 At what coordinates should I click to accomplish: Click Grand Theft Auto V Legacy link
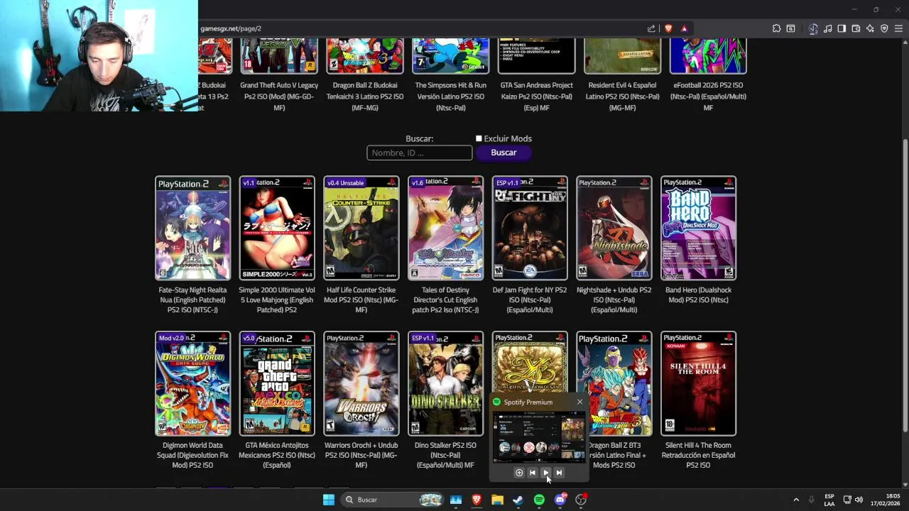coord(279,97)
